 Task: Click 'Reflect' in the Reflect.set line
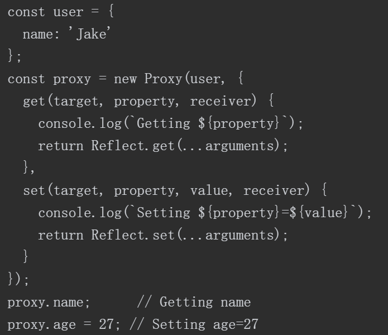tap(118, 234)
